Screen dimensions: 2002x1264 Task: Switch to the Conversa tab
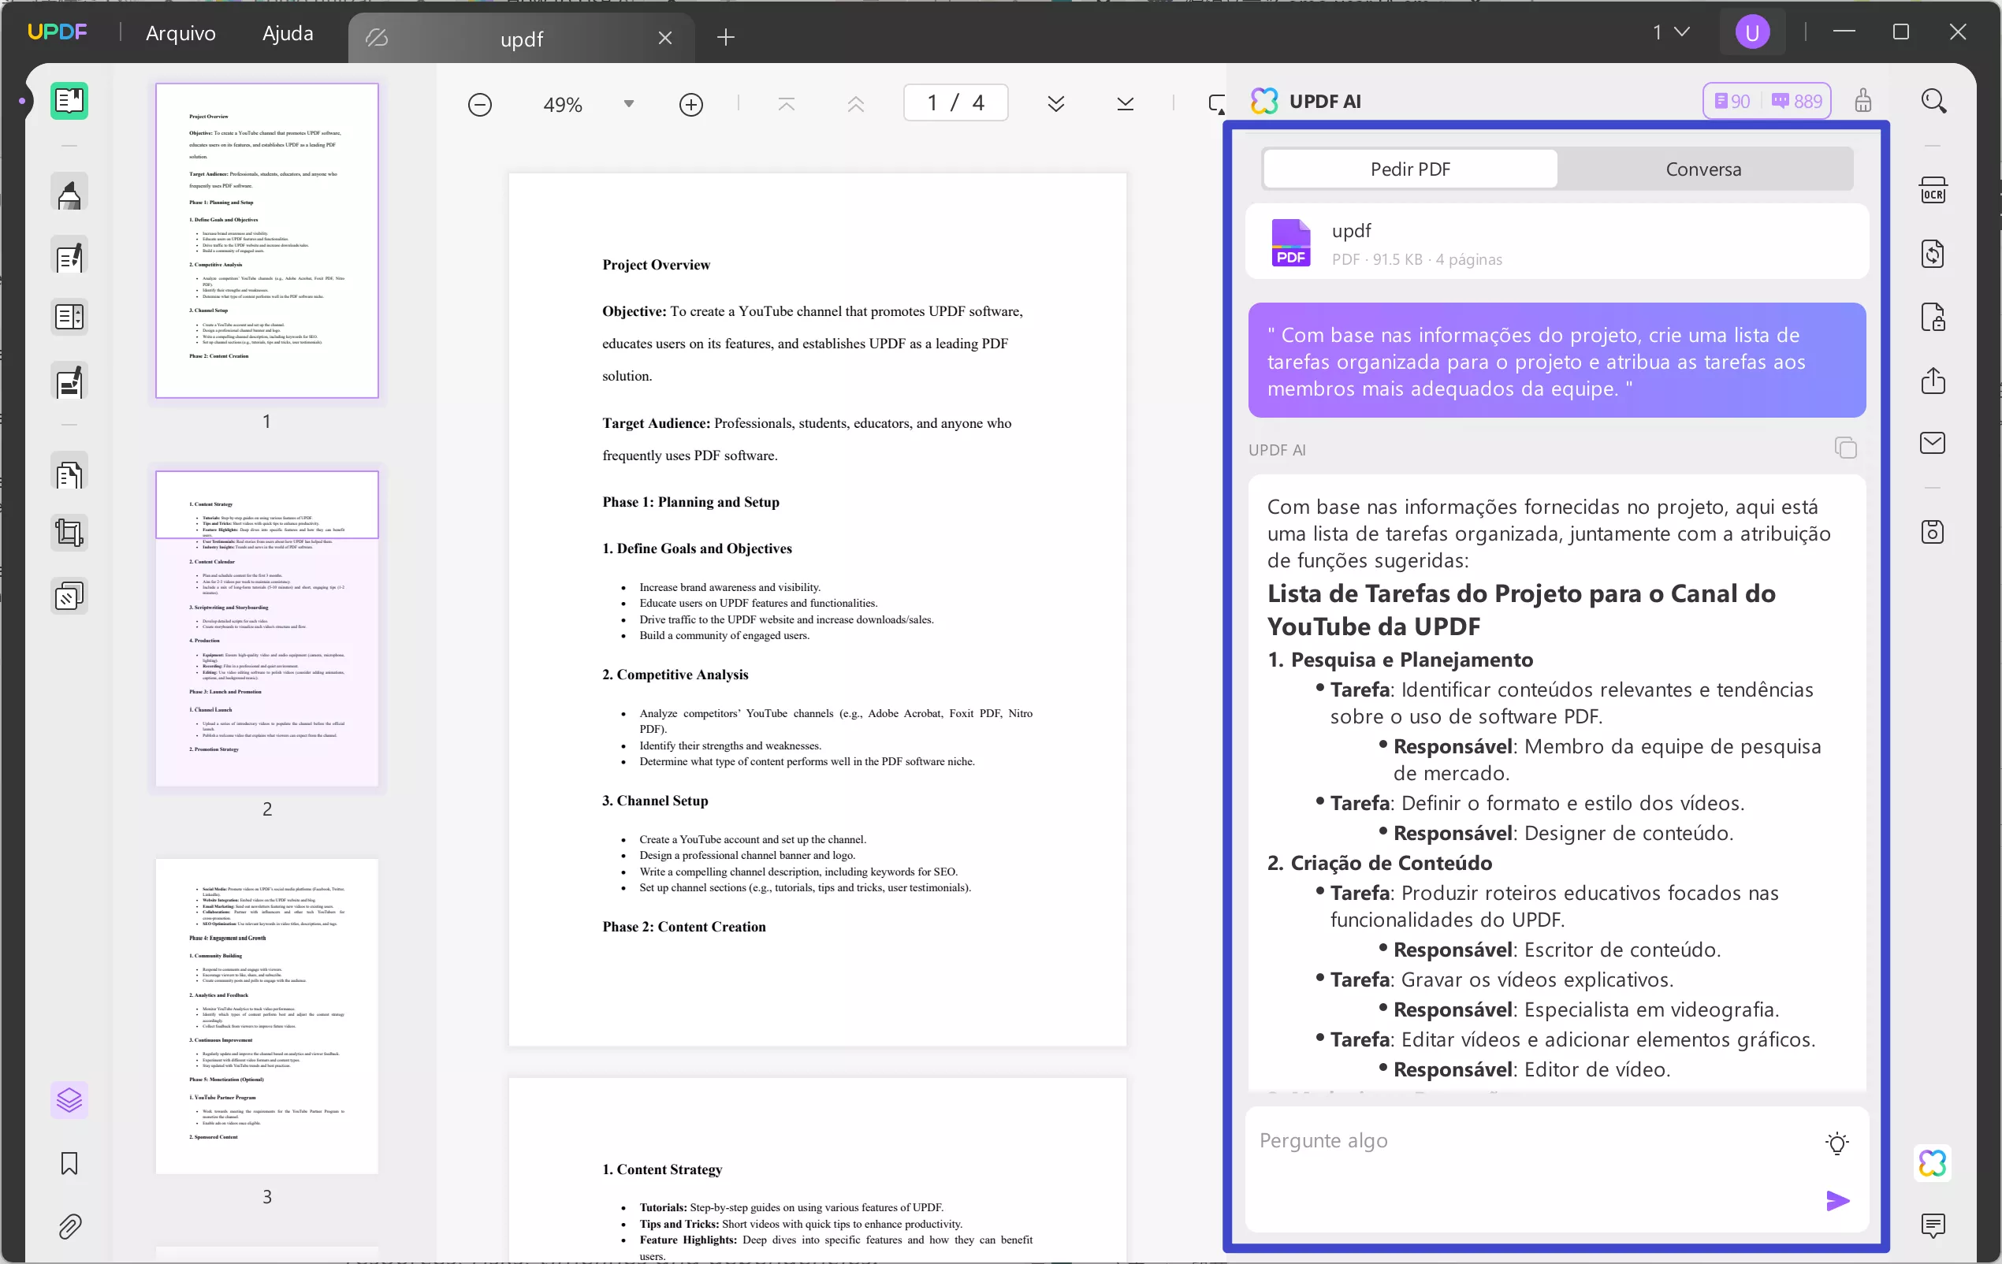pyautogui.click(x=1703, y=169)
